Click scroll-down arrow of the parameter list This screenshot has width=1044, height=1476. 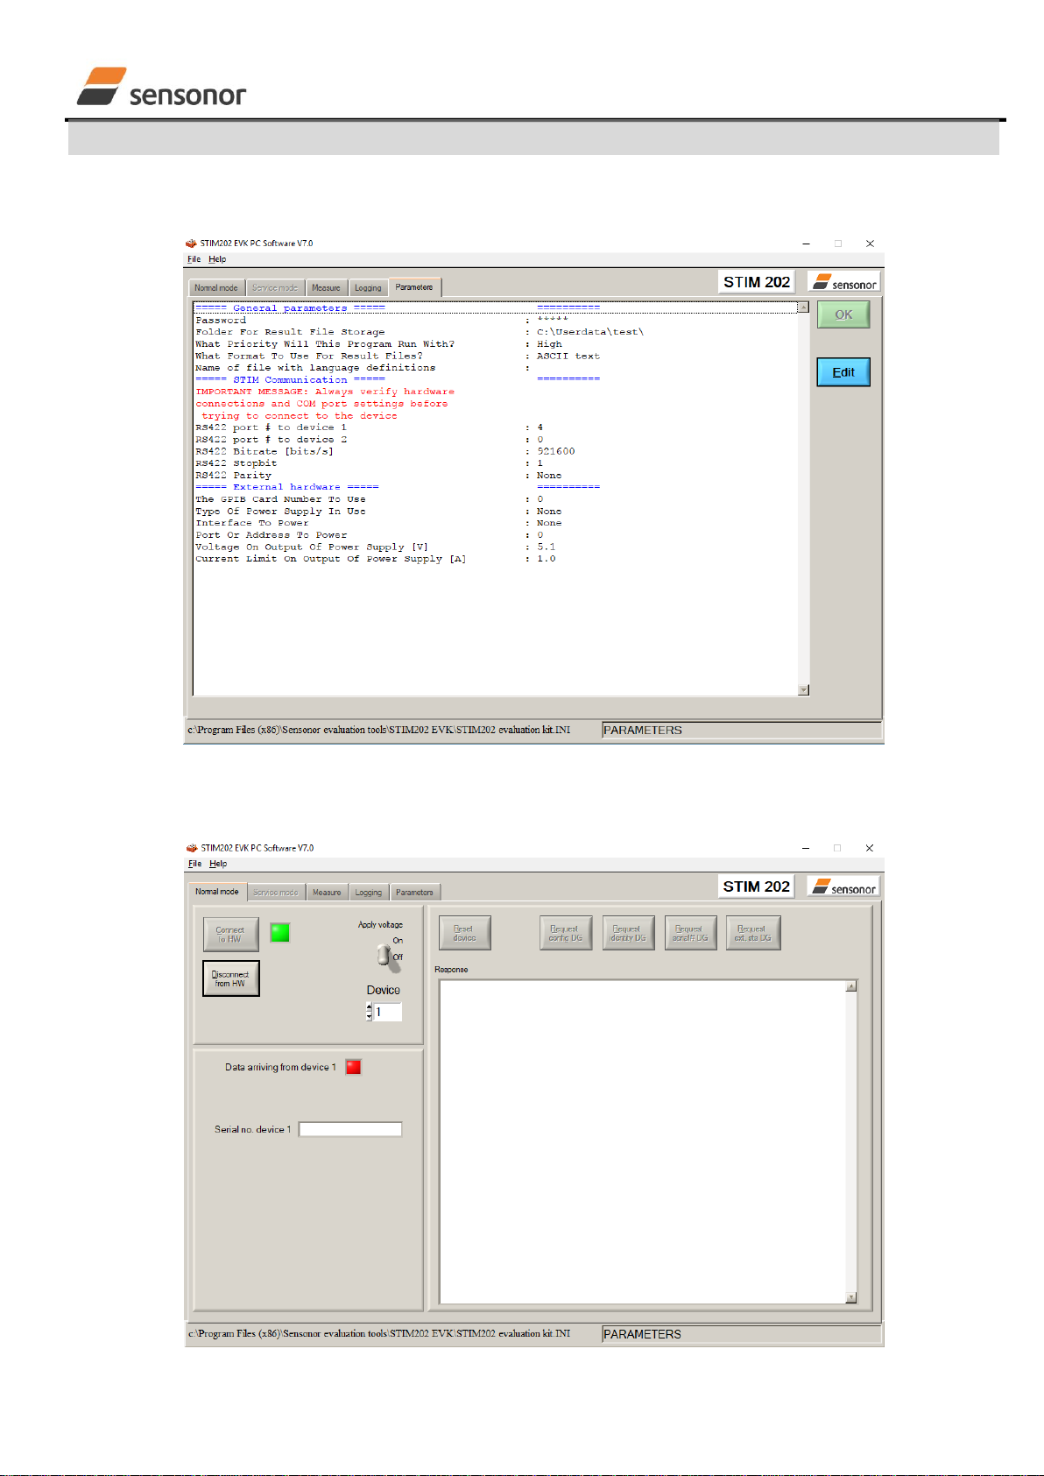pyautogui.click(x=803, y=690)
